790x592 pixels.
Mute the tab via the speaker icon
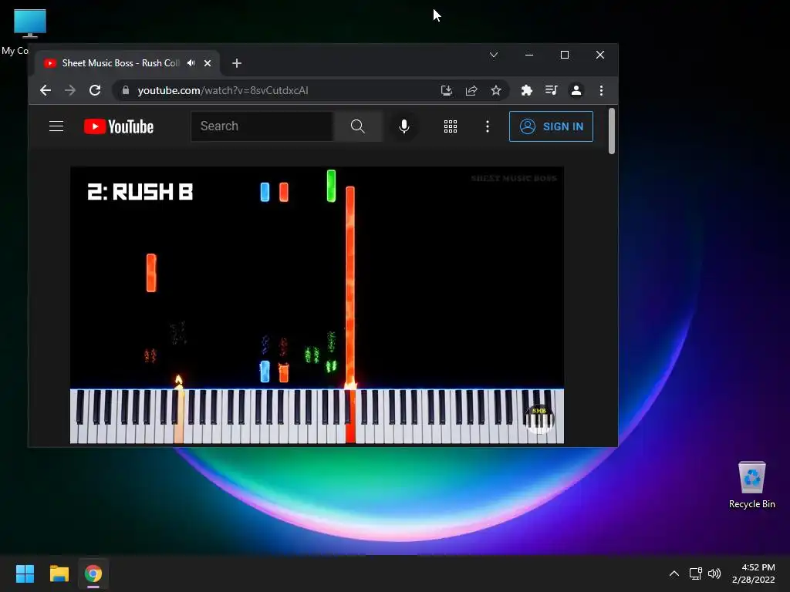191,63
